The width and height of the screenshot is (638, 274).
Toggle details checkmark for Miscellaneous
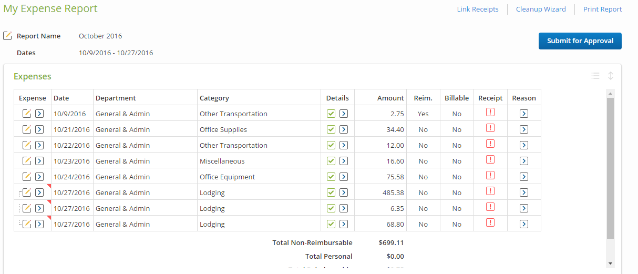(331, 161)
